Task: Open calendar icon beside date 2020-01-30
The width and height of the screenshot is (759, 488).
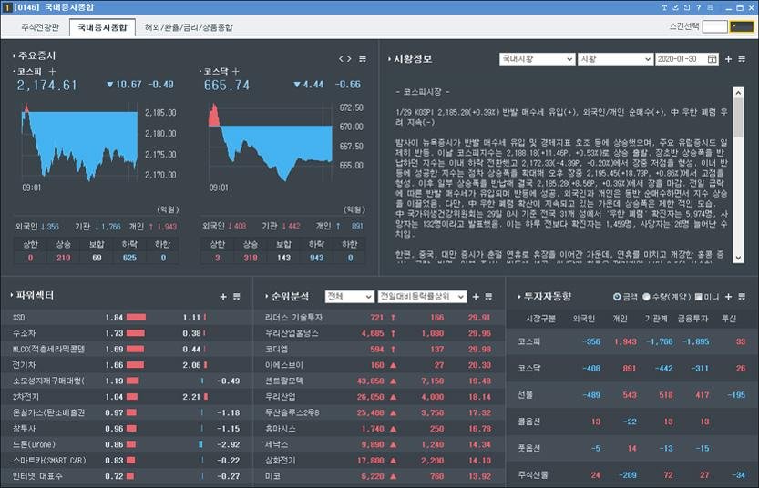Action: [x=712, y=59]
